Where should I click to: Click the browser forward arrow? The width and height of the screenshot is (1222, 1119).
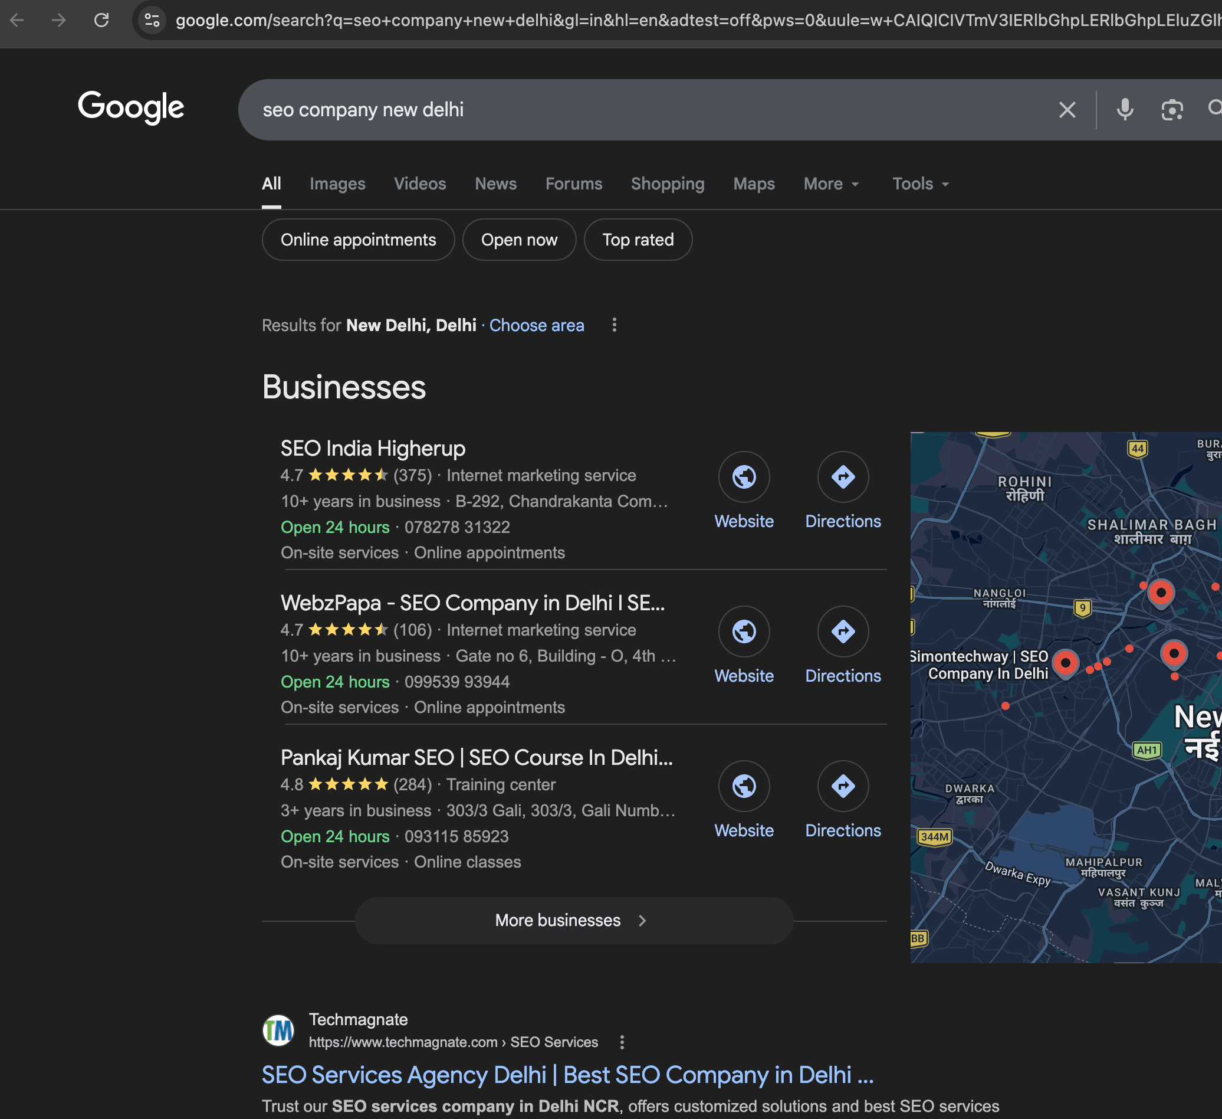59,20
